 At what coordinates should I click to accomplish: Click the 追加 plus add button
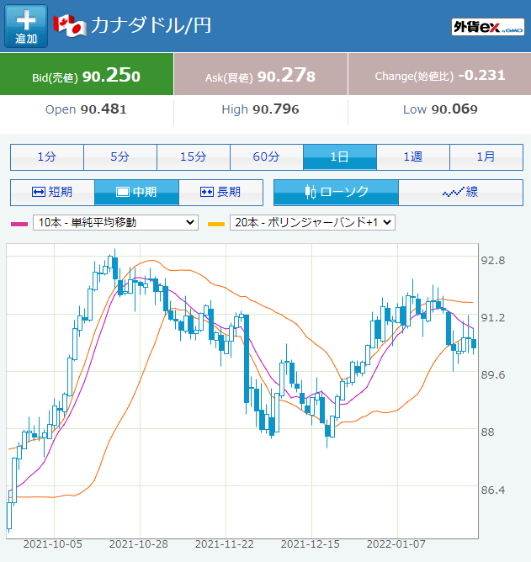pyautogui.click(x=26, y=26)
